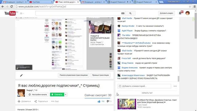
Task: Open Александра Мамотенко chat author name
Action: pyautogui.click(x=133, y=75)
